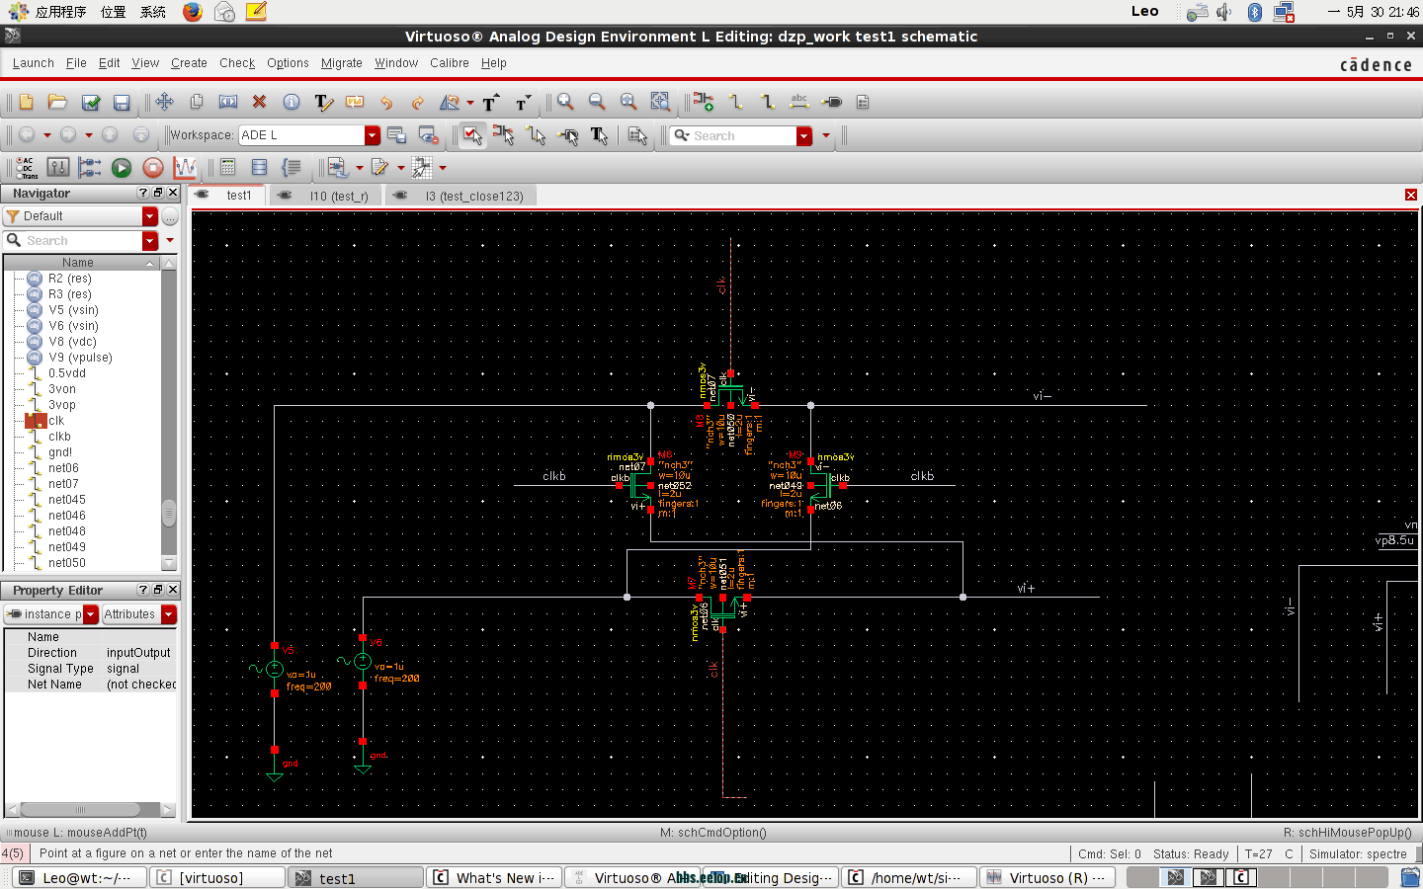The image size is (1423, 889).
Task: Select the DC analysis radio button
Action: [19, 167]
